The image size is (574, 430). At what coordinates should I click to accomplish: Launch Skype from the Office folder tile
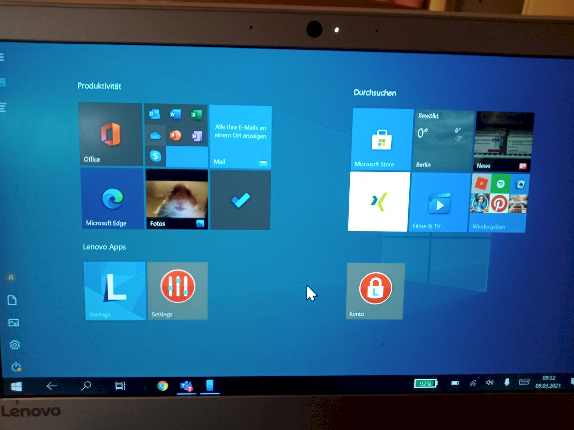pos(155,156)
